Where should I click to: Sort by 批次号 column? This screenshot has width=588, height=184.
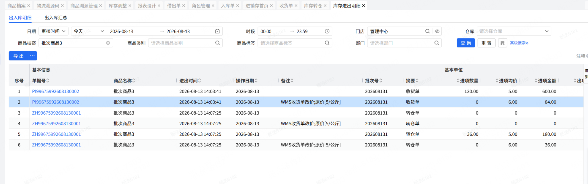click(x=381, y=81)
